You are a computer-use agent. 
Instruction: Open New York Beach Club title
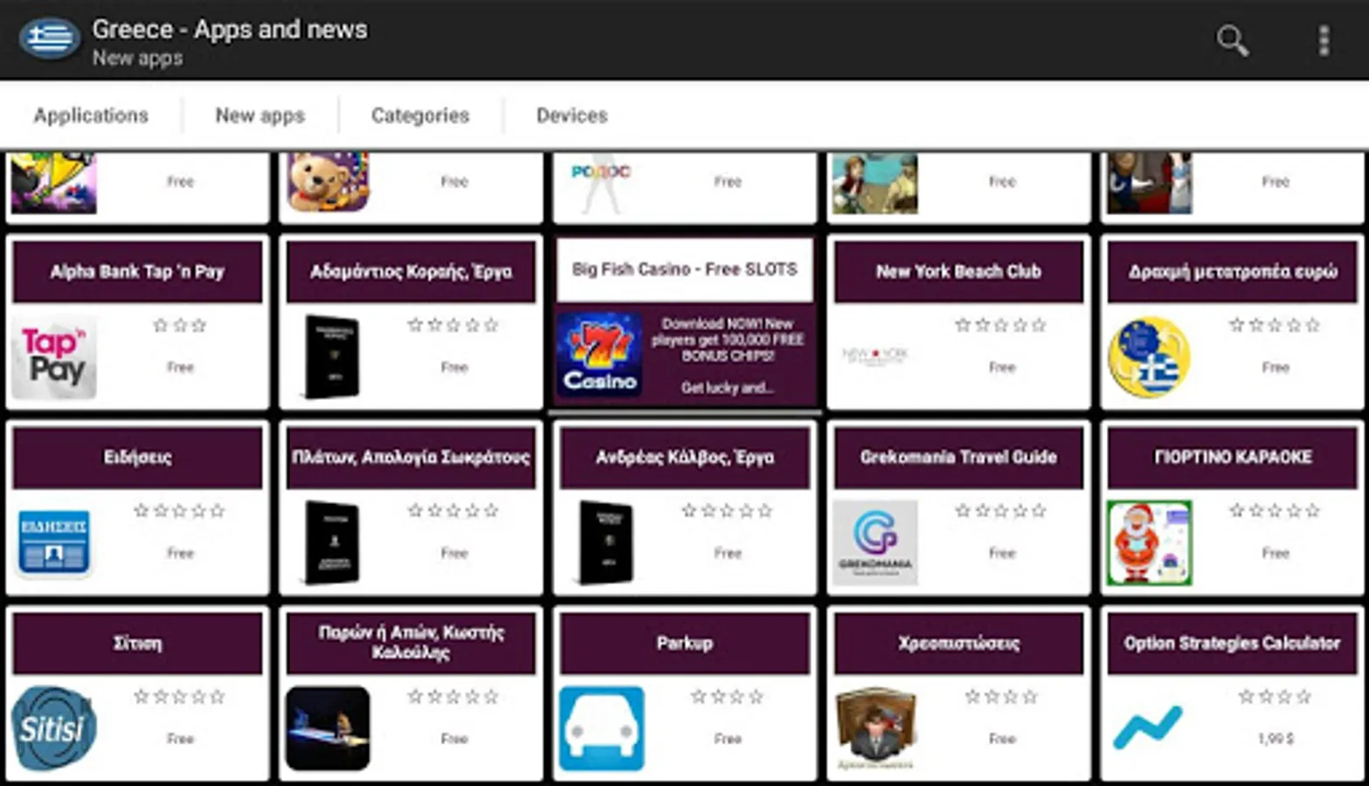pyautogui.click(x=958, y=272)
